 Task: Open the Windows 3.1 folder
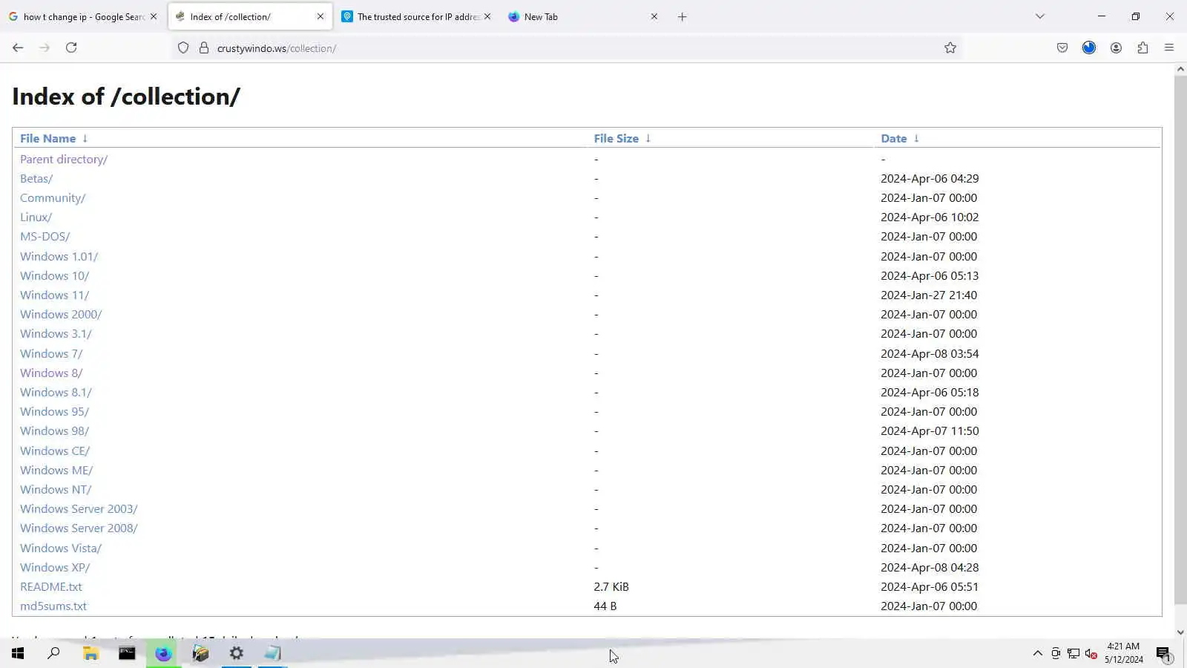[x=56, y=334]
